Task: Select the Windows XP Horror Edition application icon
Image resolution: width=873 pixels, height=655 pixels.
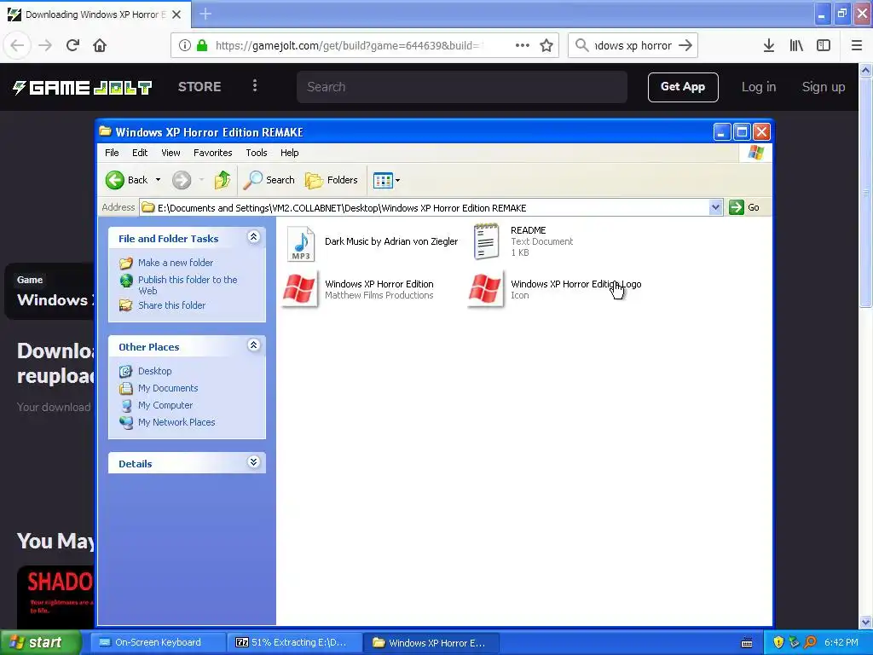Action: click(x=300, y=288)
